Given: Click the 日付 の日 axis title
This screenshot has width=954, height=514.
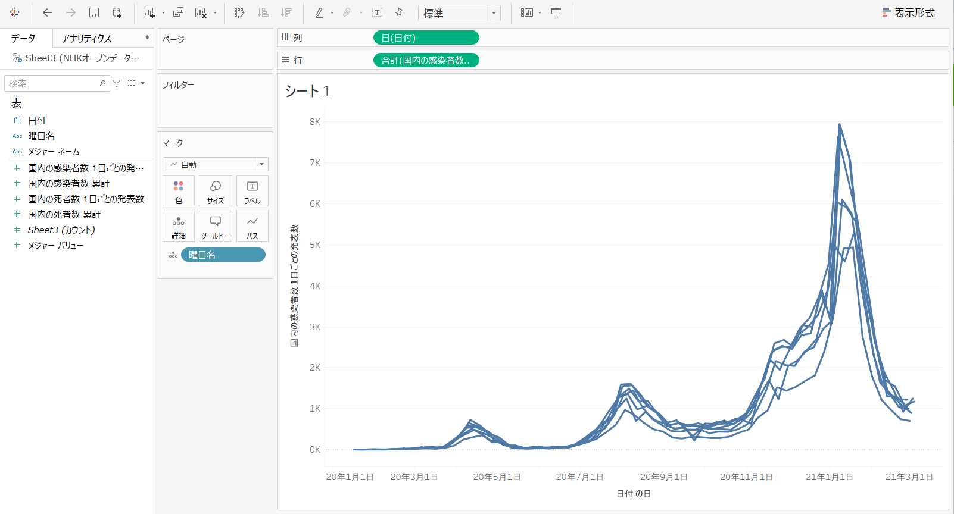Looking at the screenshot, I should point(634,493).
